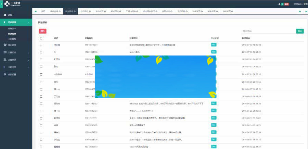Check the row dated 2016-07-07 18:20:04
Image resolution: width=308 pixels, height=149 pixels.
(x=41, y=45)
